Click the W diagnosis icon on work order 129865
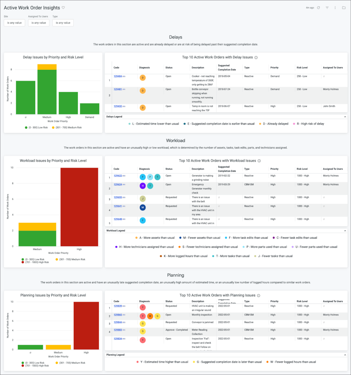The height and width of the screenshot is (375, 351). (x=150, y=315)
